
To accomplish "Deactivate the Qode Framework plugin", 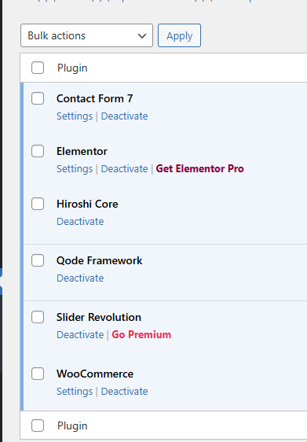I will 80,278.
